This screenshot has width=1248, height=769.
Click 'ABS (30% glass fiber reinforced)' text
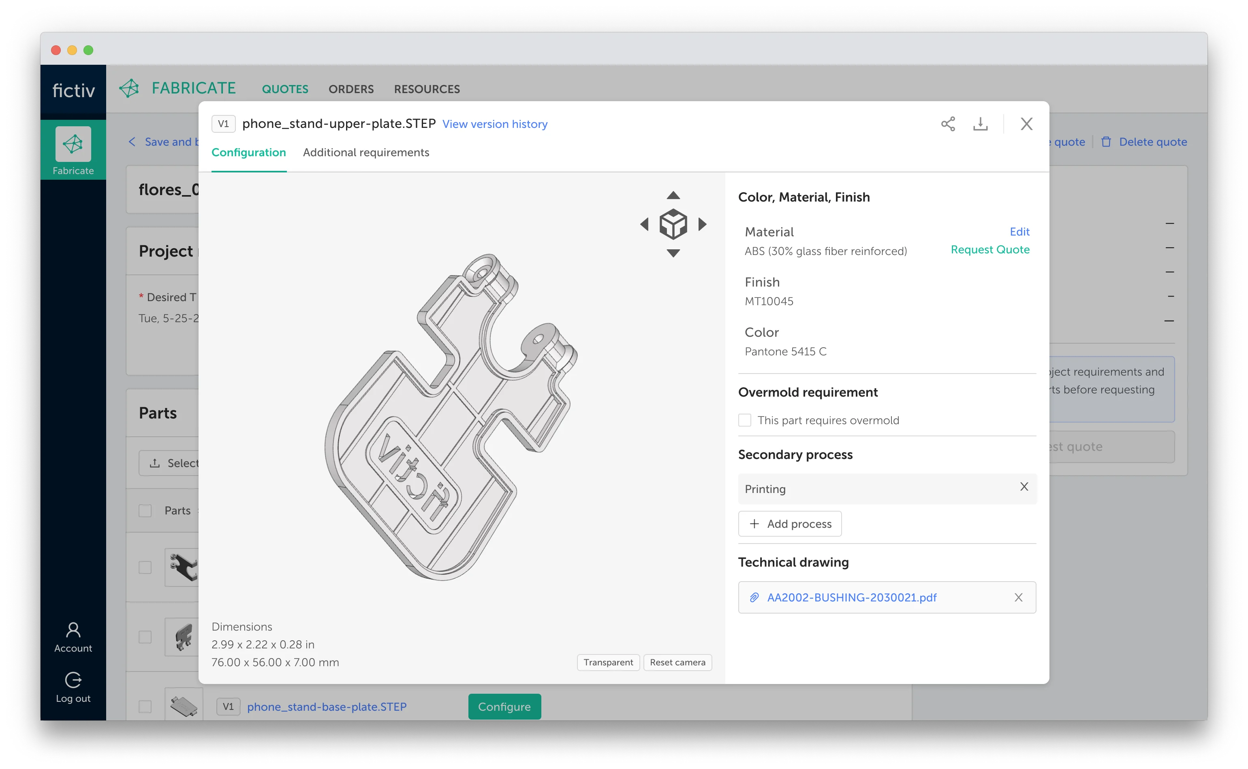825,251
